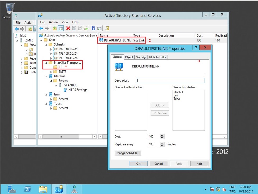Image resolution: width=258 pixels, height=194 pixels.
Task: Expand the 192.168.2.0/24 subnet node
Action: [x=51, y=54]
